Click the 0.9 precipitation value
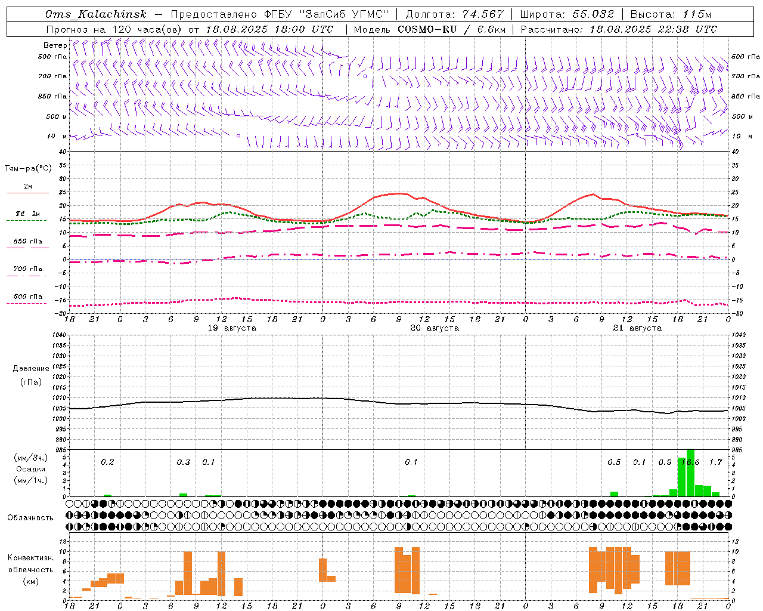 (665, 462)
